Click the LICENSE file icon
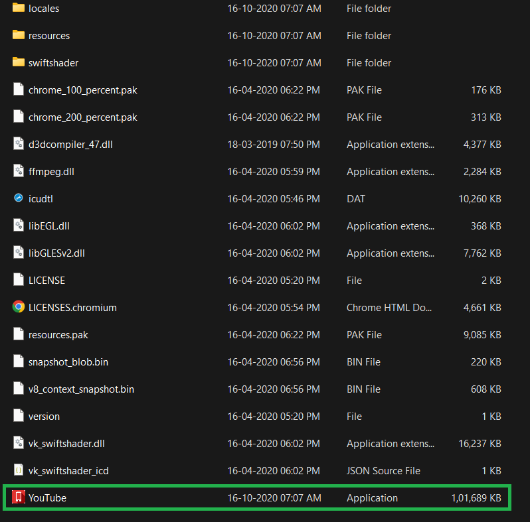The height and width of the screenshot is (522, 530). pyautogui.click(x=18, y=279)
